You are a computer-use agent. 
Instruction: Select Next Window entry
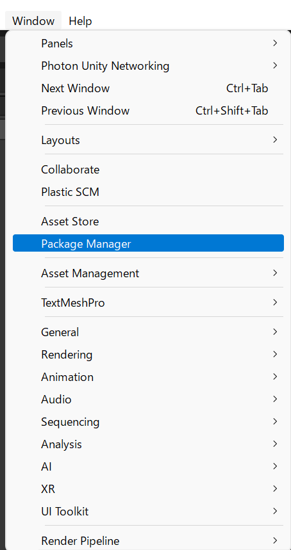[x=148, y=88]
